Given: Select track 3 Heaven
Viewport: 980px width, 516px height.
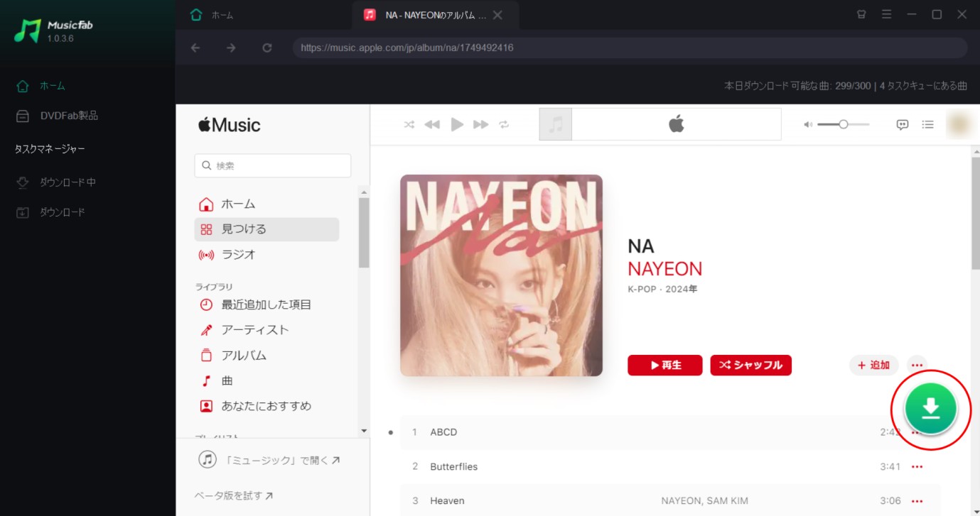Looking at the screenshot, I should [670, 501].
